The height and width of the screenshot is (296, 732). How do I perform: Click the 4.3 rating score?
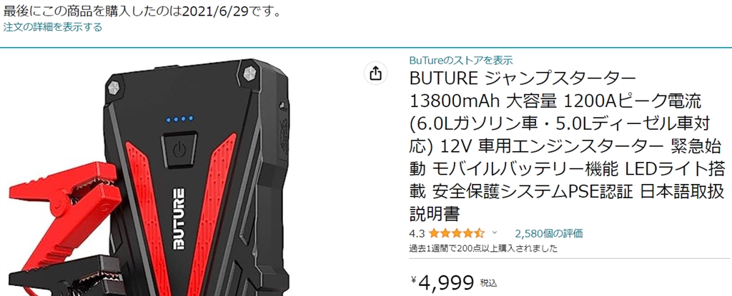click(x=417, y=233)
